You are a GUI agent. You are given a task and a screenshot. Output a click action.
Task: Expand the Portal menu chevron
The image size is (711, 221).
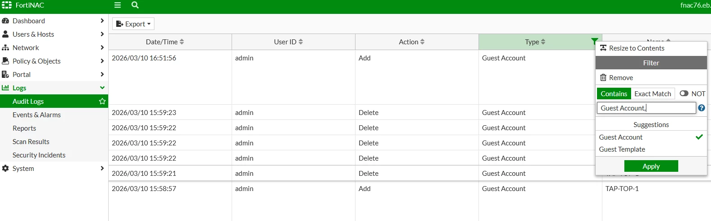point(102,74)
